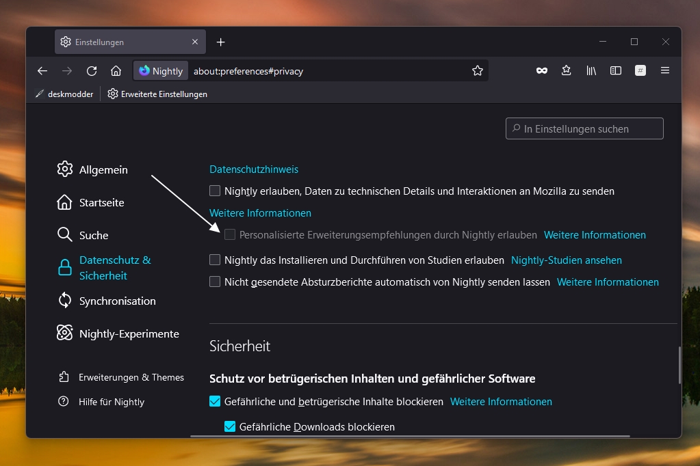Open Hilfe für Nightly
Viewport: 700px width, 466px height.
coord(101,402)
